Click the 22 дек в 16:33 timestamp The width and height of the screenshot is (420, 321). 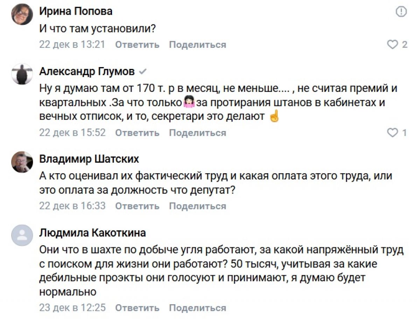click(x=72, y=206)
